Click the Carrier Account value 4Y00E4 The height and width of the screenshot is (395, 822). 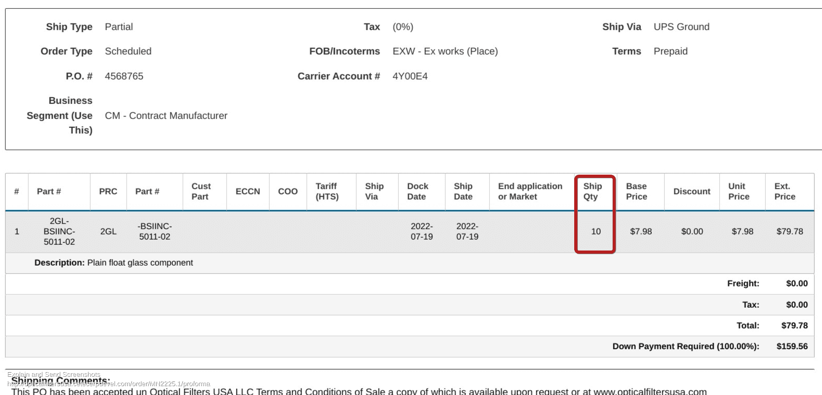[x=410, y=76]
